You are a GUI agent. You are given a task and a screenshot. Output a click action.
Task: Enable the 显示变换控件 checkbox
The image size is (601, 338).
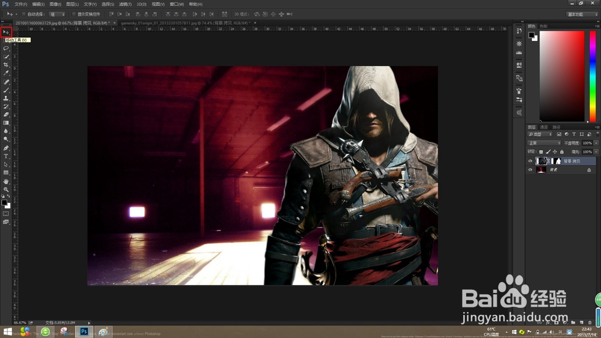click(74, 14)
